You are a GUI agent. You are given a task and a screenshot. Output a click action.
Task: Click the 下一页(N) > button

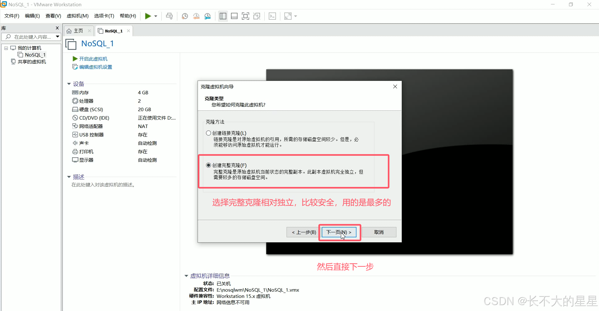(x=339, y=232)
